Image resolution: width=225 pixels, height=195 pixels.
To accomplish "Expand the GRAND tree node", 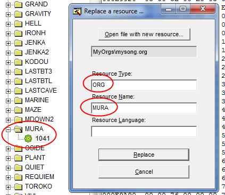I will (x=8, y=5).
